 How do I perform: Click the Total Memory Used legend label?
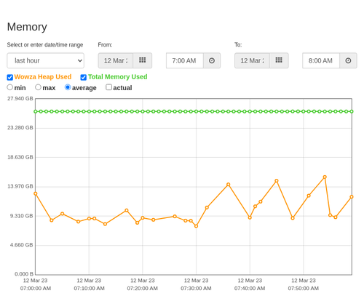(x=117, y=77)
